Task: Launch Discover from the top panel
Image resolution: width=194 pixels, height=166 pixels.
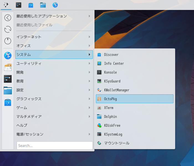Action: 31,5
